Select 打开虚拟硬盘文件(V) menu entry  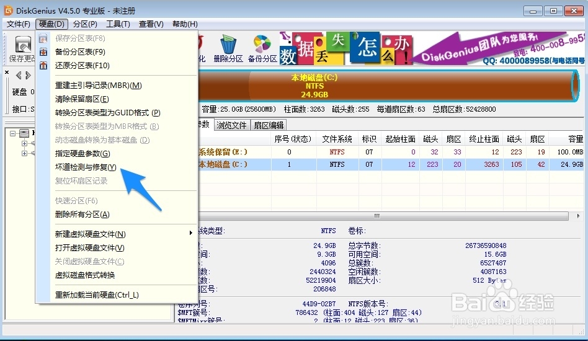(x=89, y=248)
